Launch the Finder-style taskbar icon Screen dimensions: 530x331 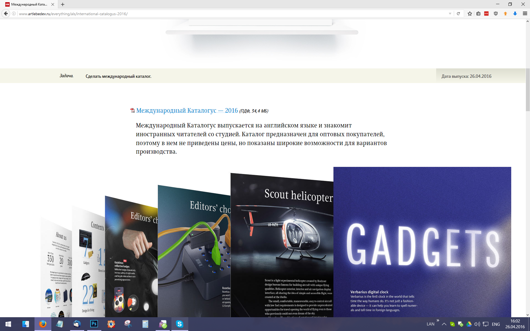[26, 324]
